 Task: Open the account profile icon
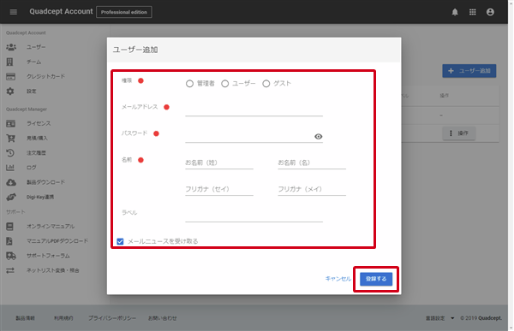[490, 12]
